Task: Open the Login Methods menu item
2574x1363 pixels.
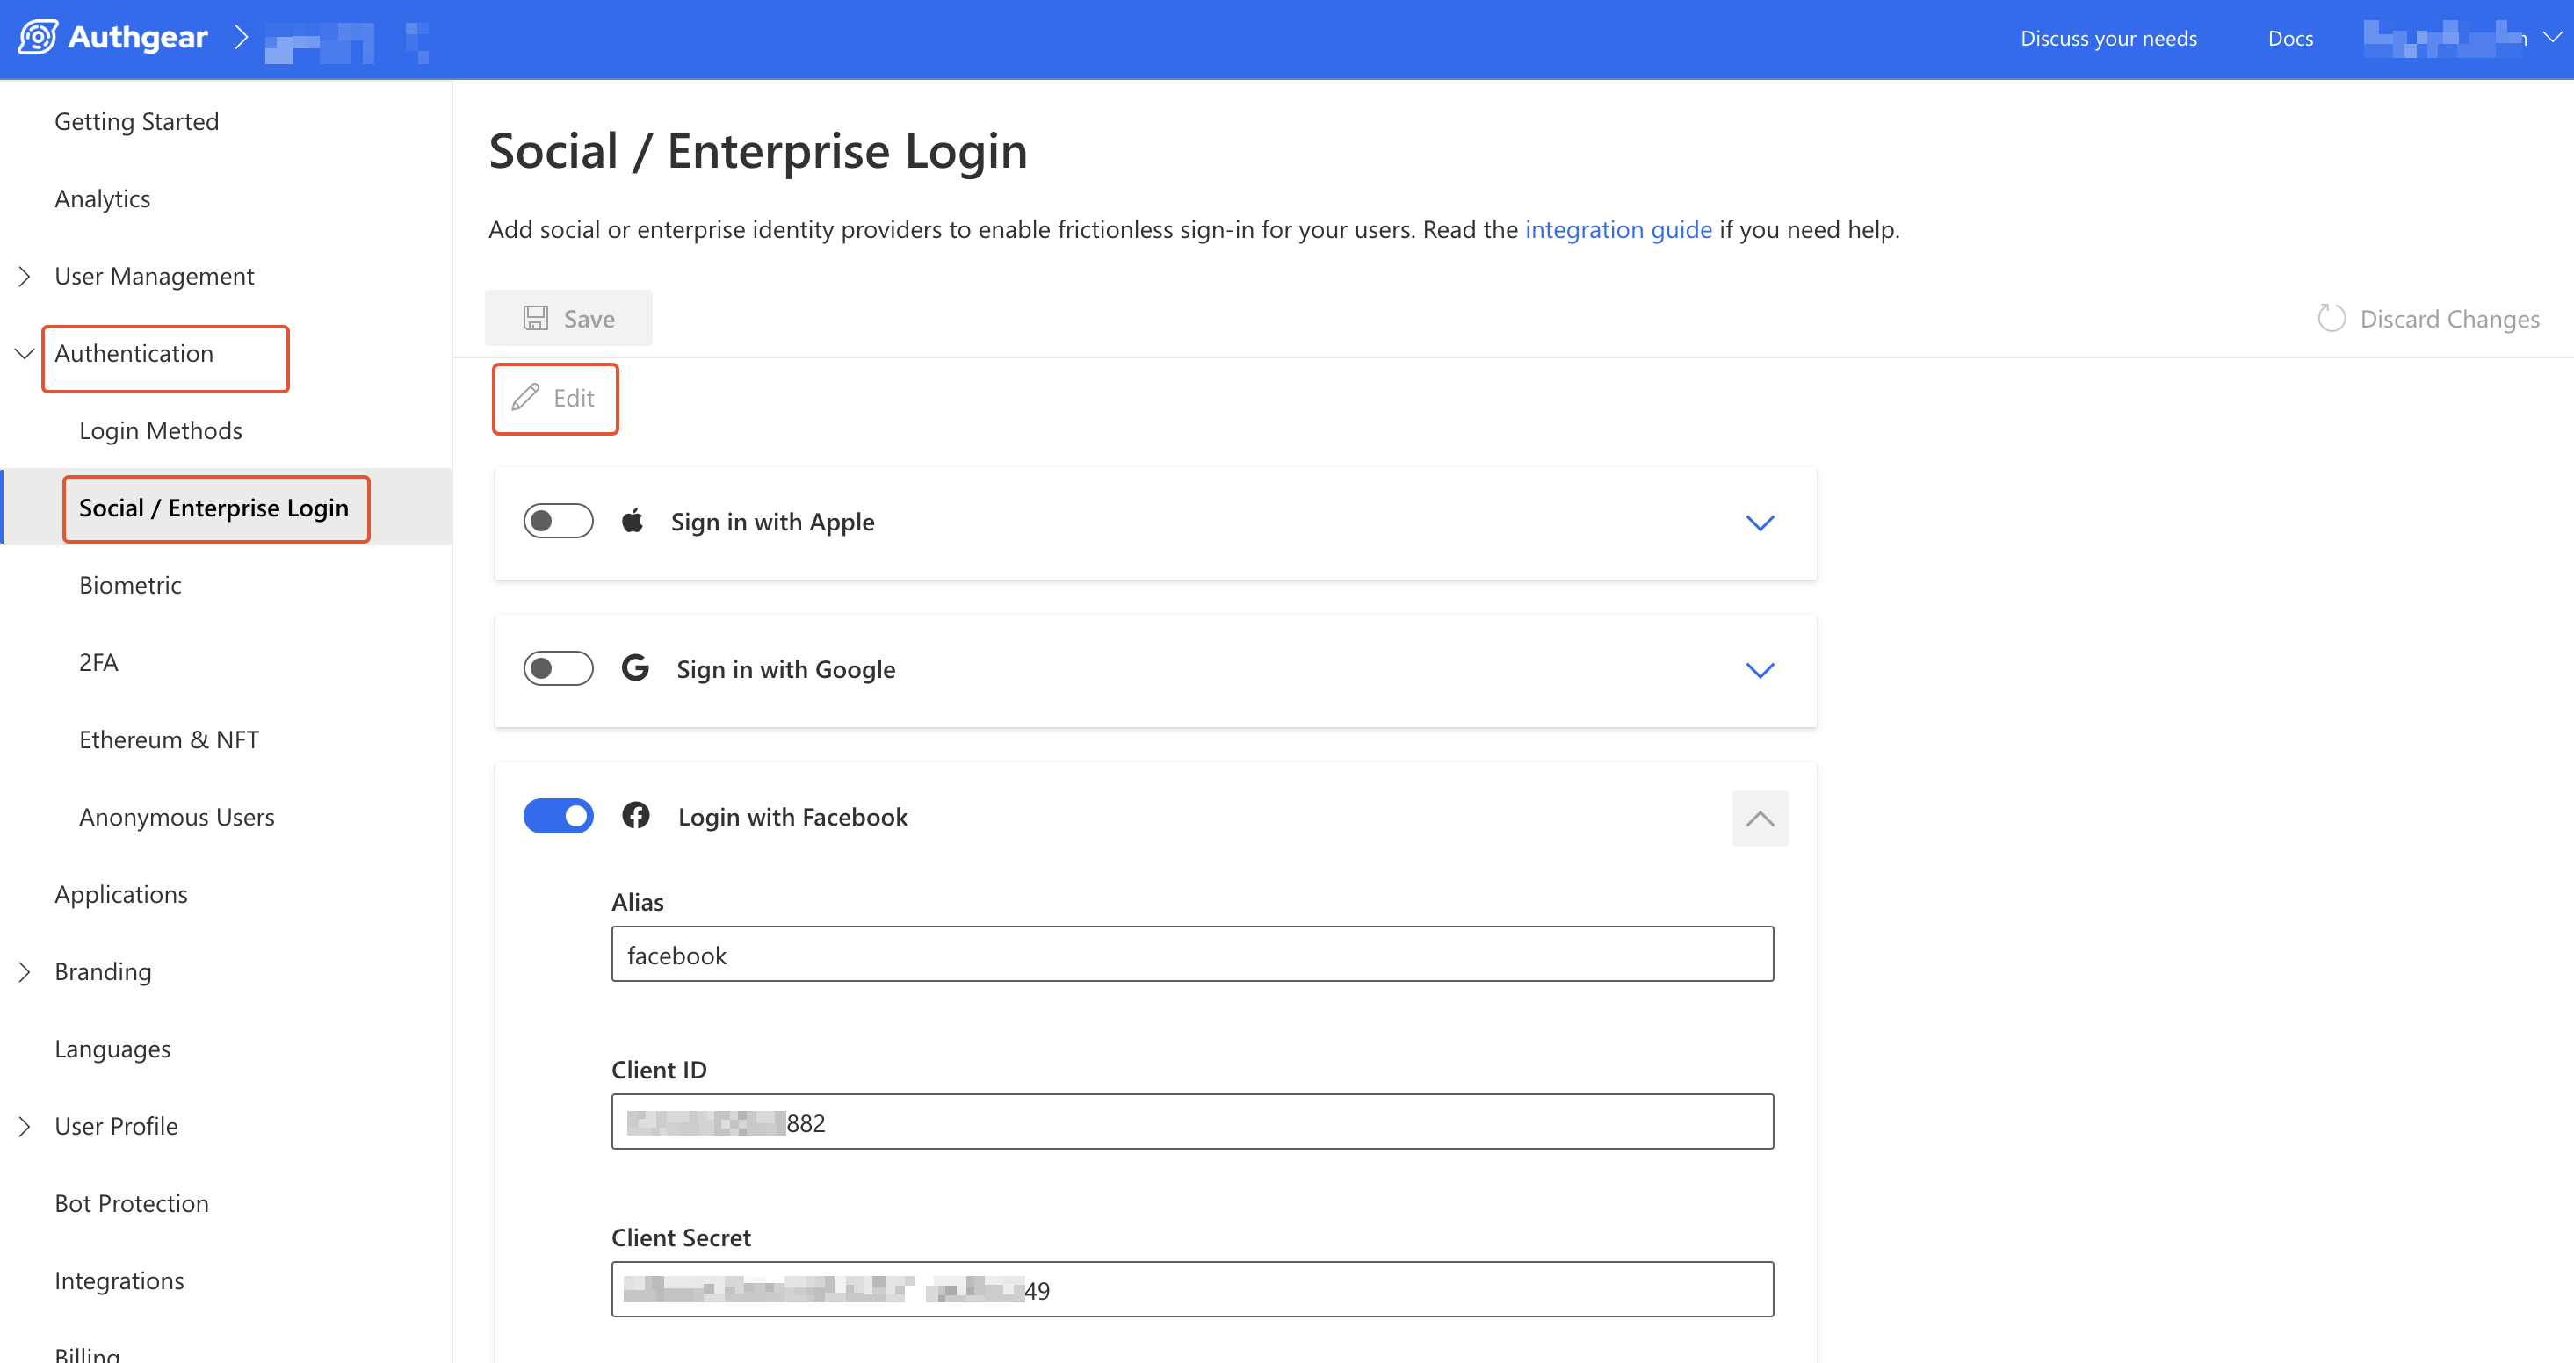Action: [160, 430]
